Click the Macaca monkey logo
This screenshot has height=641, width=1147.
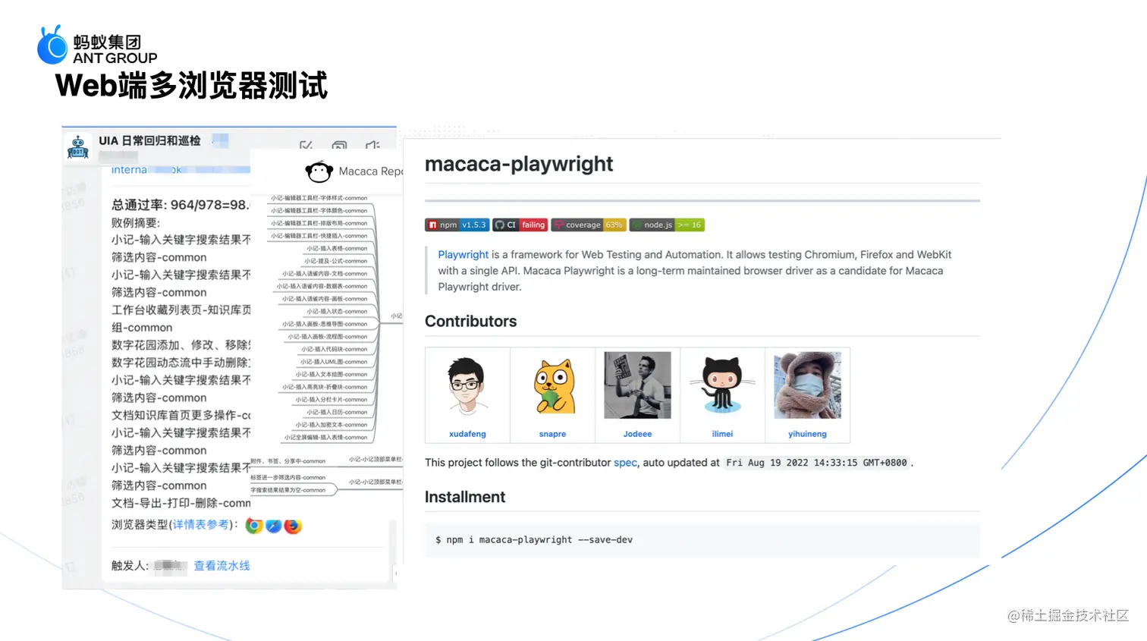point(319,172)
